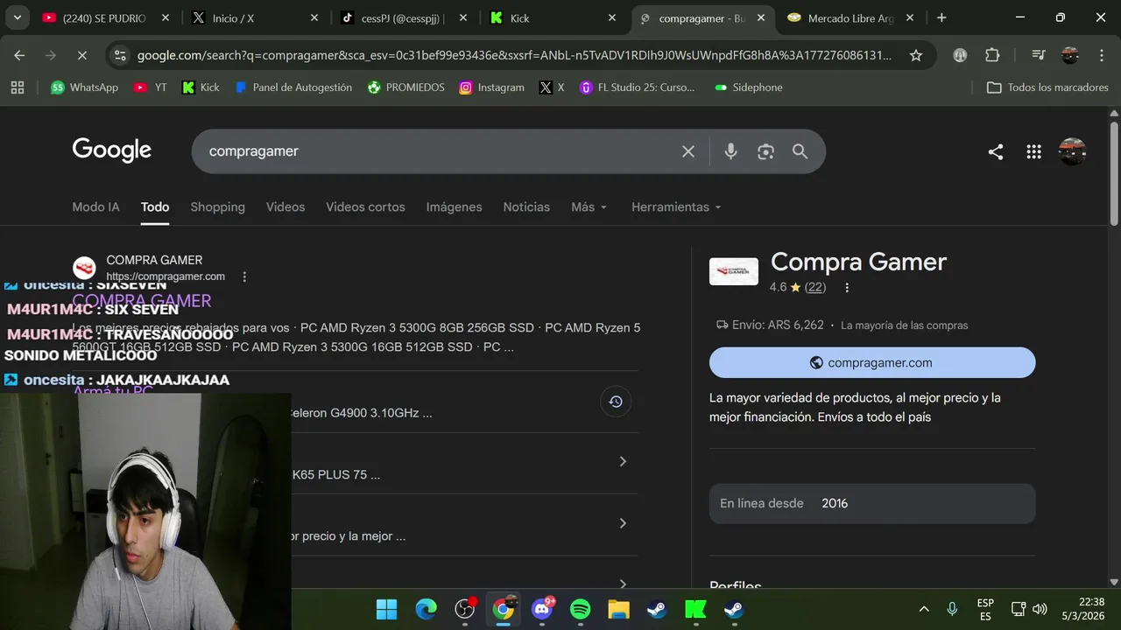Start voice search with the microphone
The image size is (1121, 630).
tap(730, 151)
